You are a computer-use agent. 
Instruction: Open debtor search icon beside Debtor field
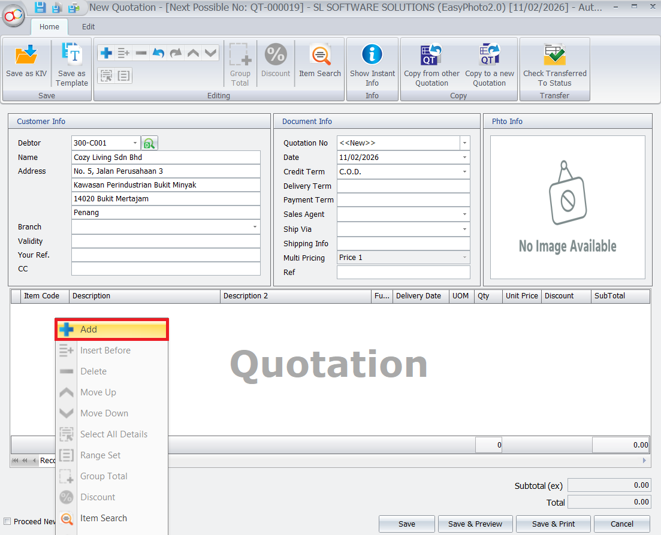149,143
